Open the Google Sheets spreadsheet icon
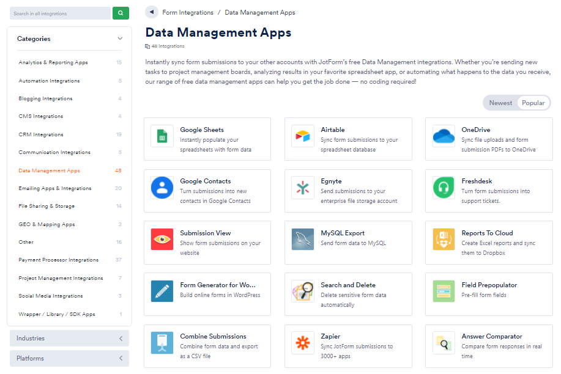This screenshot has height=374, width=561. 162,136
